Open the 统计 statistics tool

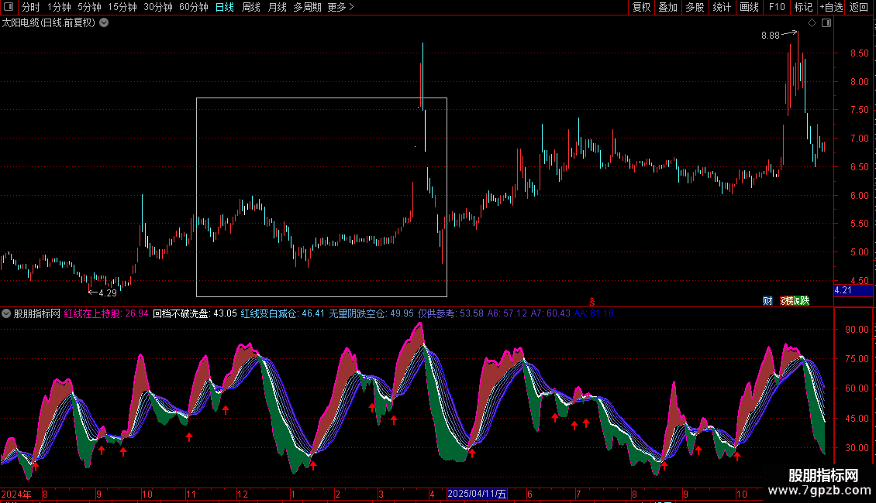pyautogui.click(x=721, y=7)
